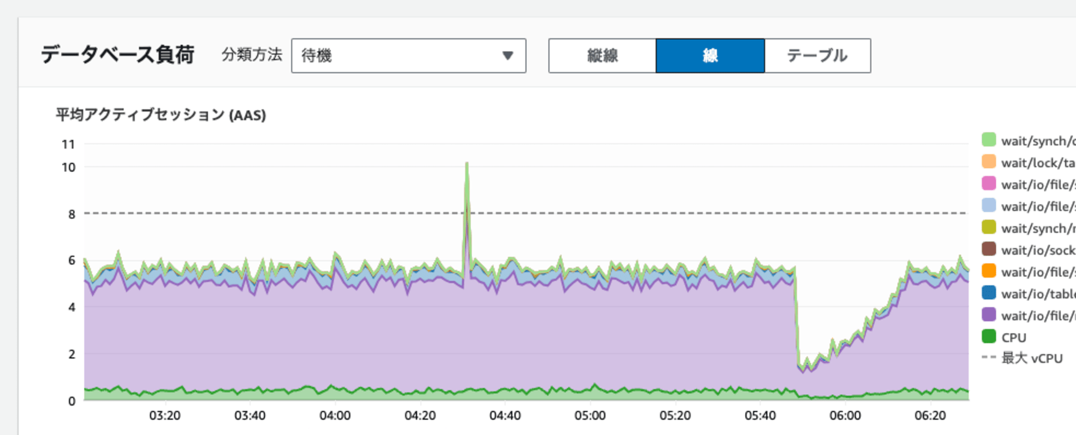Click the 平均アクティブセッション (AAS) chart title

click(x=161, y=115)
